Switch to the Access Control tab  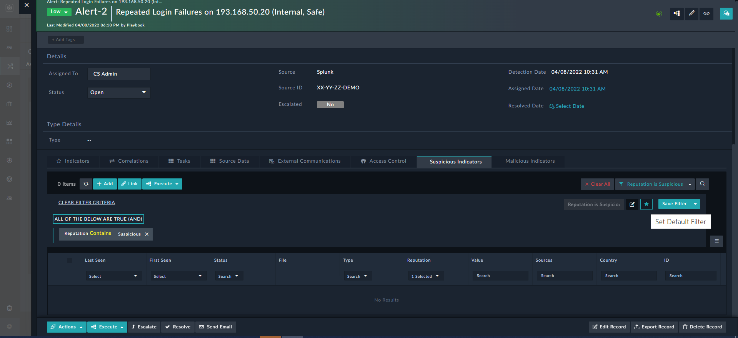coord(383,161)
